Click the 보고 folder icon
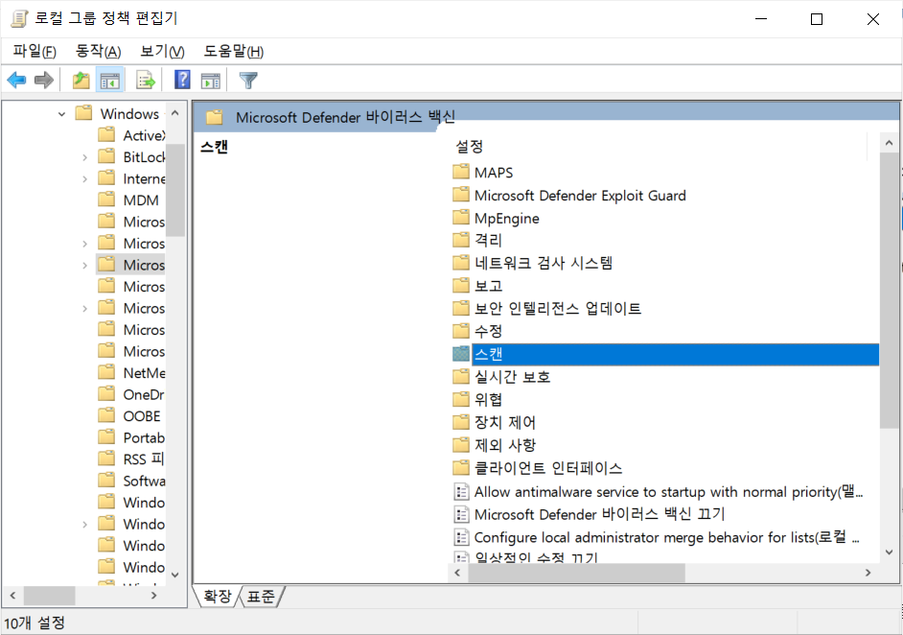The width and height of the screenshot is (903, 635). (461, 285)
